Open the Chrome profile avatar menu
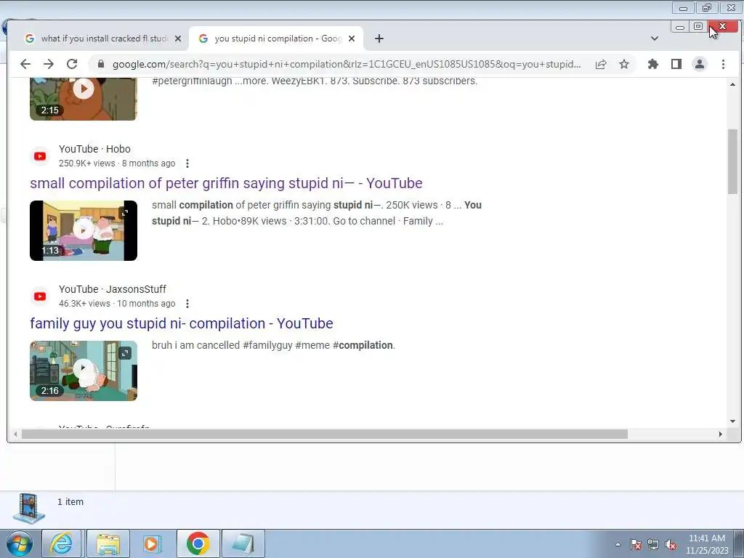This screenshot has height=558, width=744. [700, 64]
